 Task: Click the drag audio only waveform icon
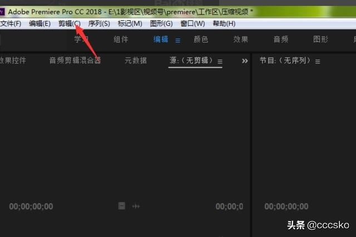(x=136, y=206)
